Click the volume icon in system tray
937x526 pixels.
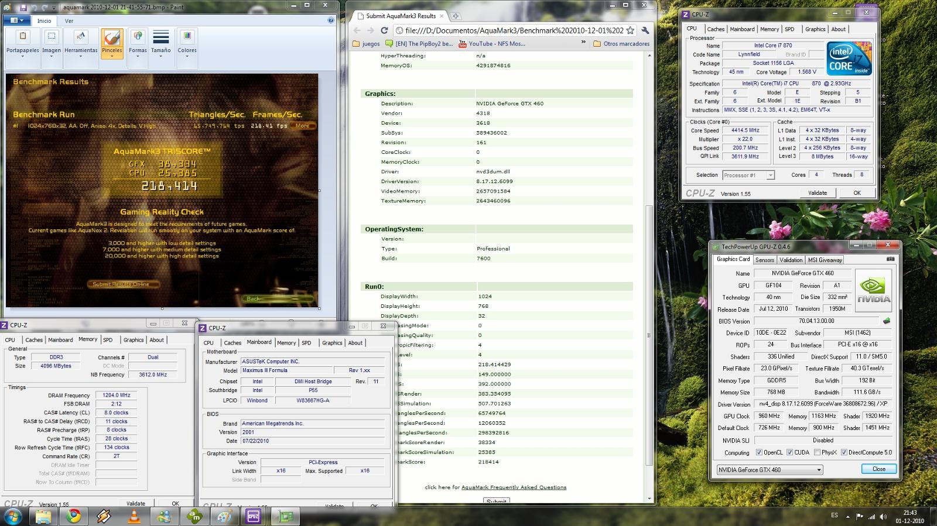pos(884,516)
